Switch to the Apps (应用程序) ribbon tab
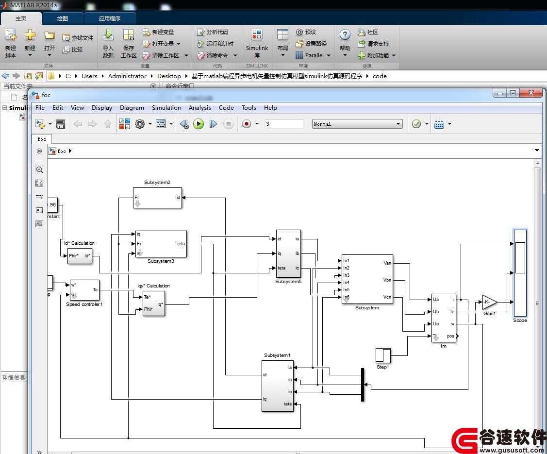 coord(110,18)
